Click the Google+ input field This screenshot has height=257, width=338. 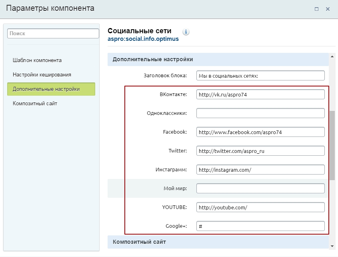coord(260,226)
